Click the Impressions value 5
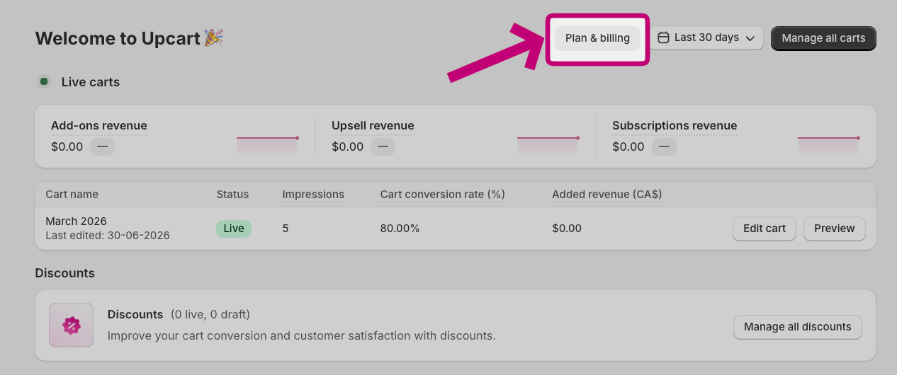The height and width of the screenshot is (375, 897). 286,229
